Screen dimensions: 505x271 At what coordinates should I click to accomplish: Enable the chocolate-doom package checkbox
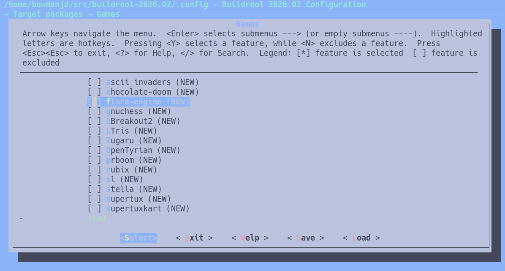95,92
